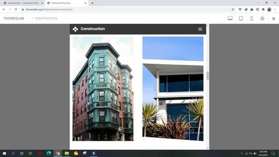Open Cortana from the taskbar

click(22, 153)
